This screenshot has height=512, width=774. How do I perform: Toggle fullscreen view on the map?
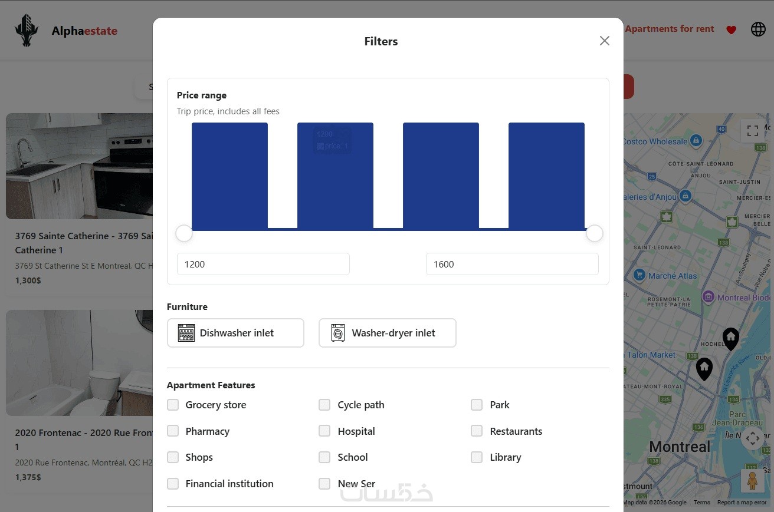[753, 131]
